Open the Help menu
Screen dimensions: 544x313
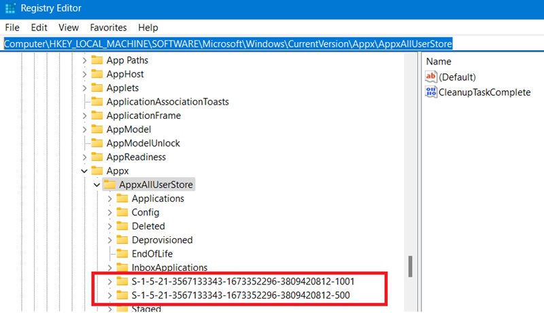click(x=148, y=27)
